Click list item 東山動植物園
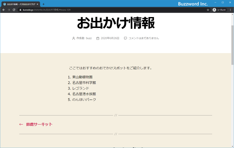Screen dimensions: 234x148 pyautogui.click(x=82, y=77)
